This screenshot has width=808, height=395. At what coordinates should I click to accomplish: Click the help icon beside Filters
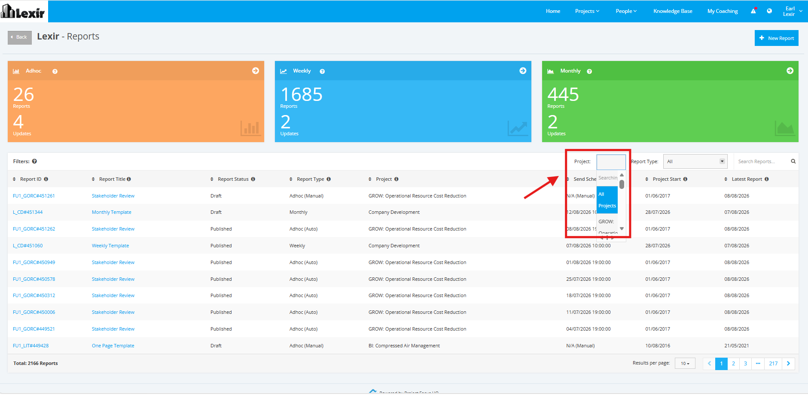pyautogui.click(x=34, y=161)
